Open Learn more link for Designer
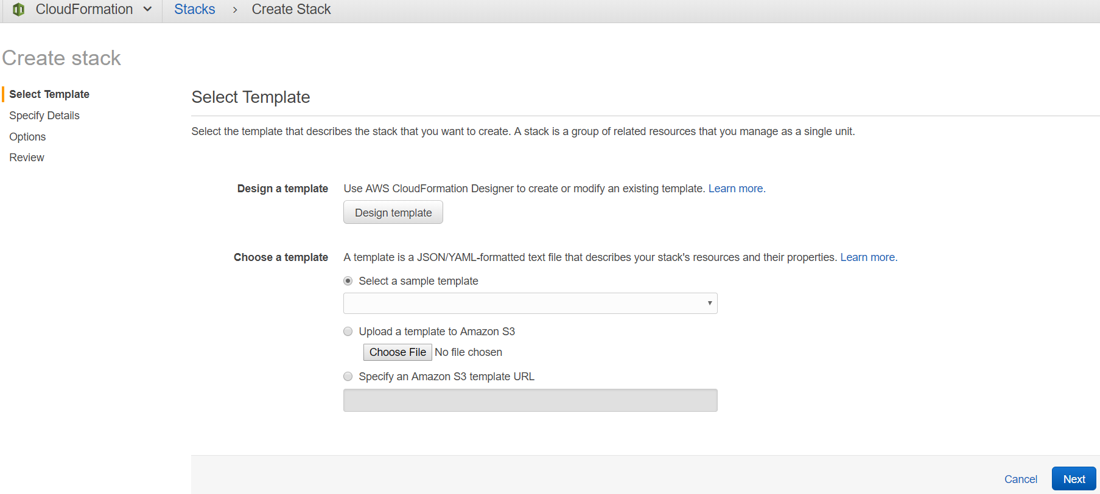The width and height of the screenshot is (1100, 494). tap(737, 189)
